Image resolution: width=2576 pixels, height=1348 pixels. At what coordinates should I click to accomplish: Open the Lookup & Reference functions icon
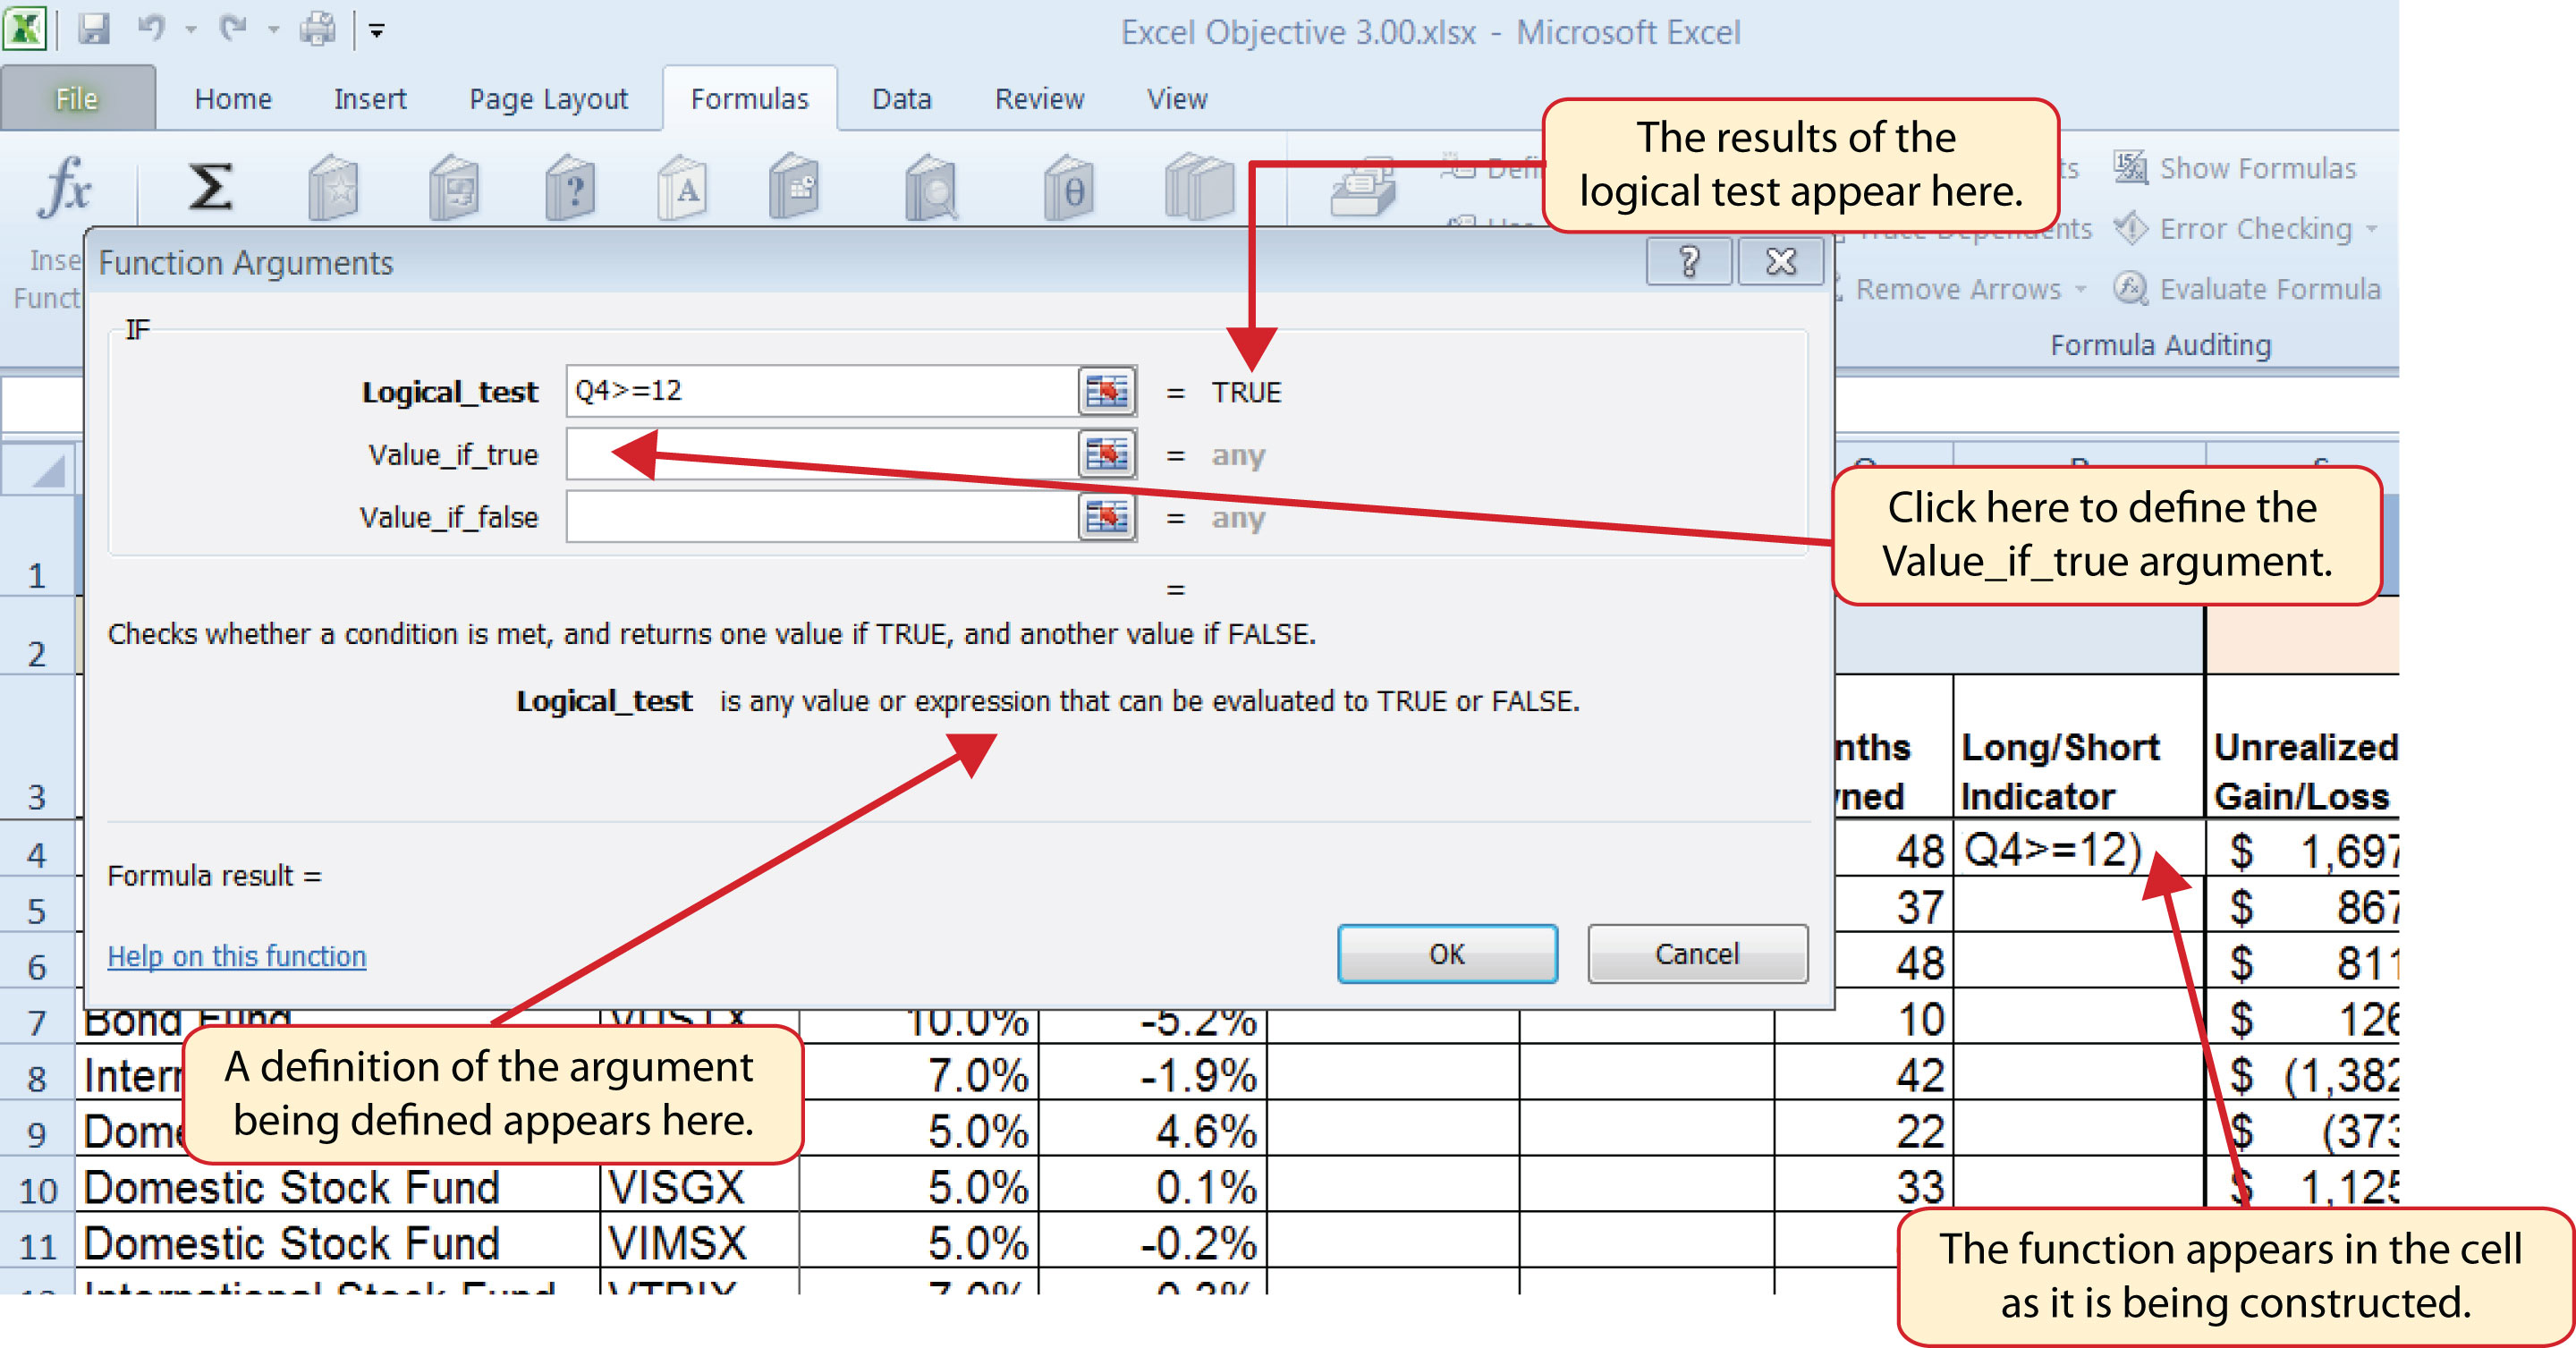pyautogui.click(x=930, y=186)
